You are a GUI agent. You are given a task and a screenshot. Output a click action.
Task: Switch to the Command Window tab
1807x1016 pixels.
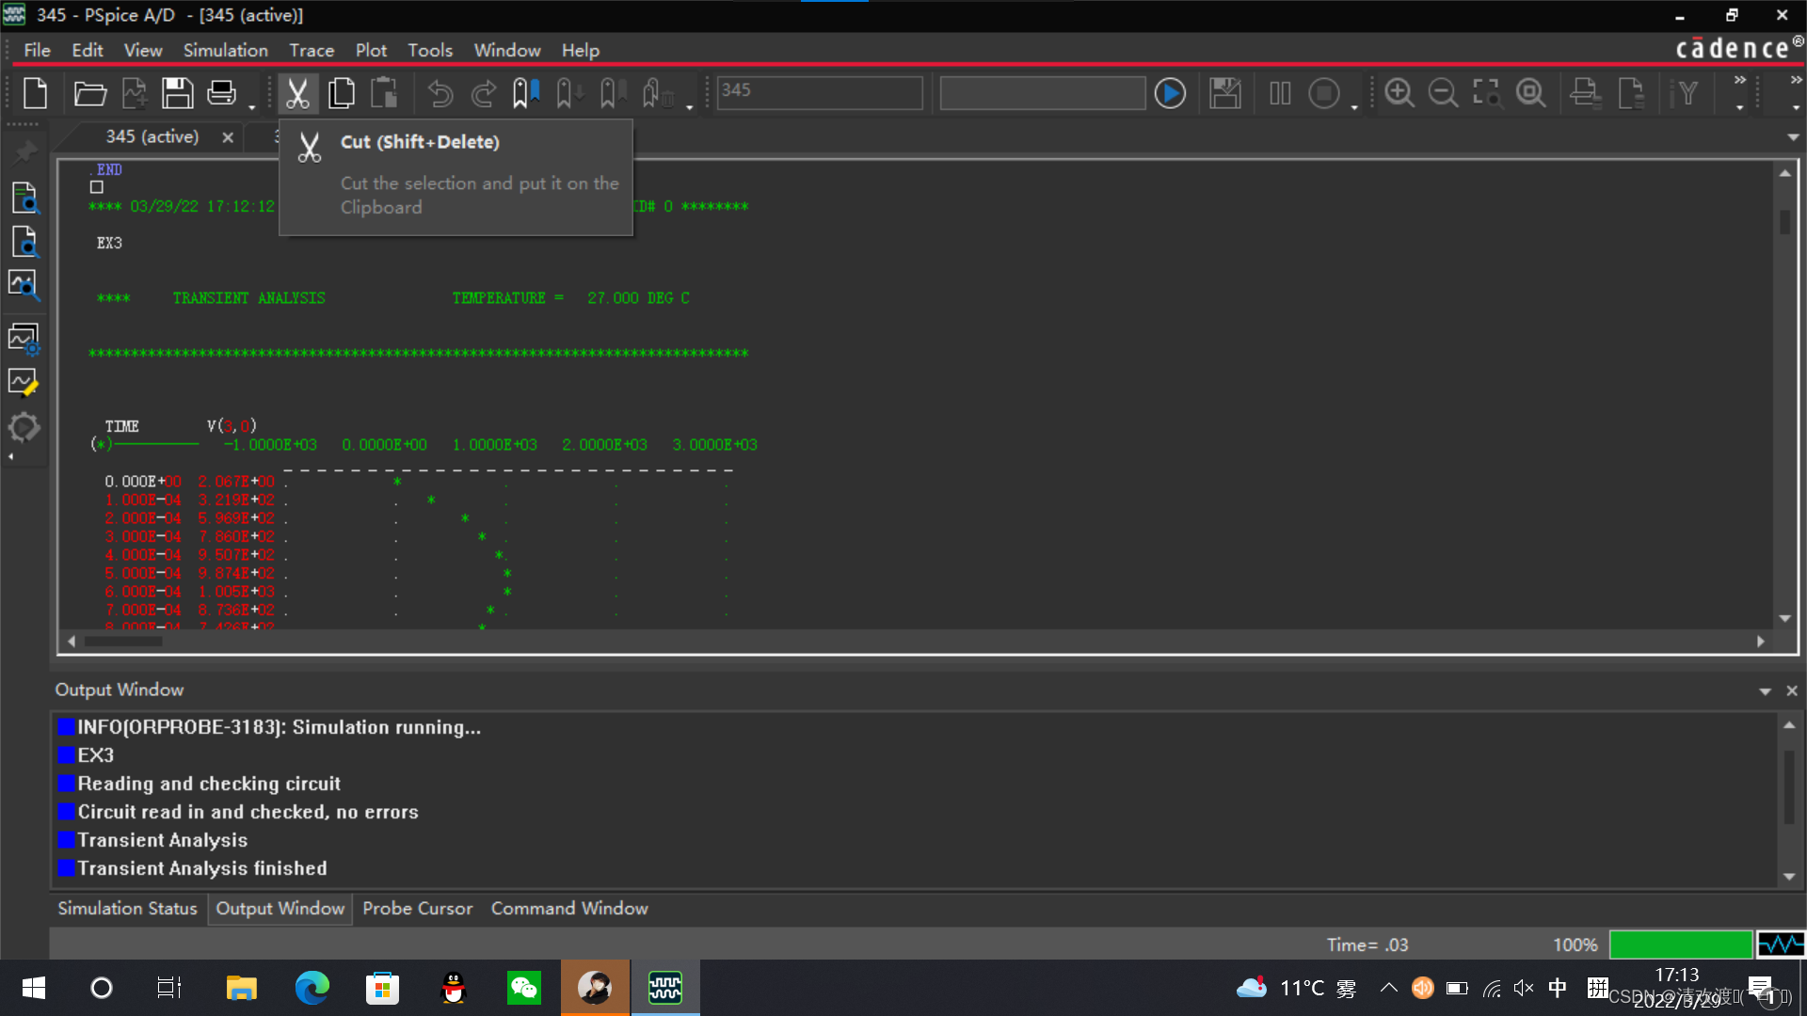tap(568, 908)
